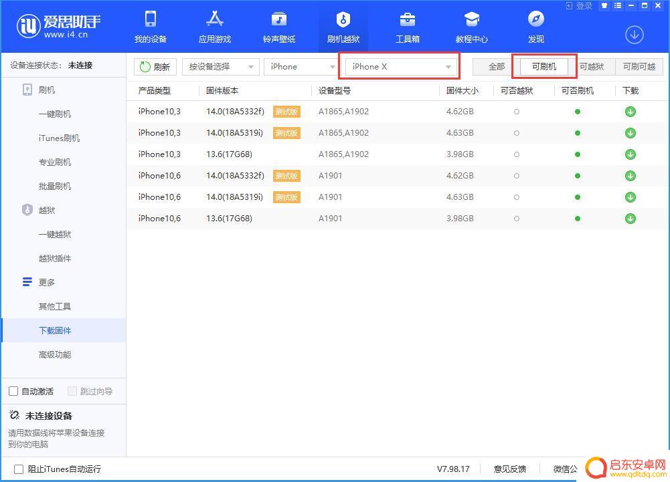This screenshot has width=670, height=482.
Task: Click the V7.98.17 version label
Action: click(x=453, y=469)
